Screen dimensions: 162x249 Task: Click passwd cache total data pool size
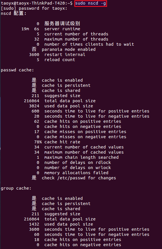[x=60, y=101]
